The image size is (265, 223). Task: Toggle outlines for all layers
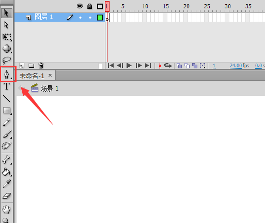point(100,7)
